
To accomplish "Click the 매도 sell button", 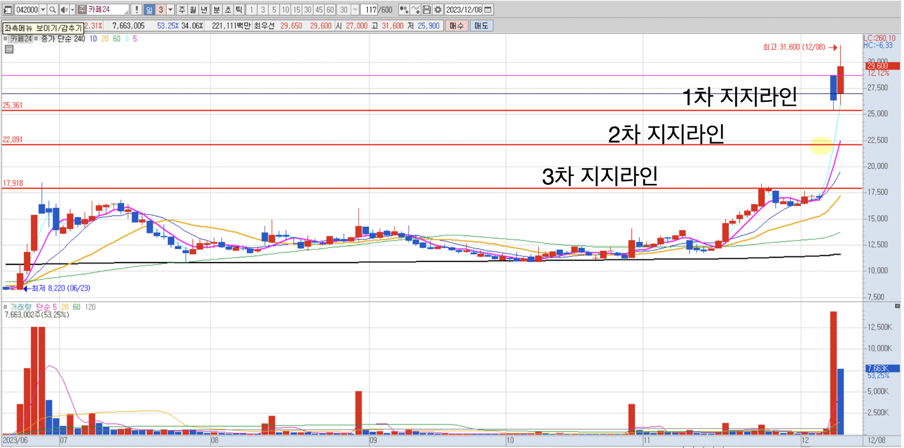I will (481, 26).
